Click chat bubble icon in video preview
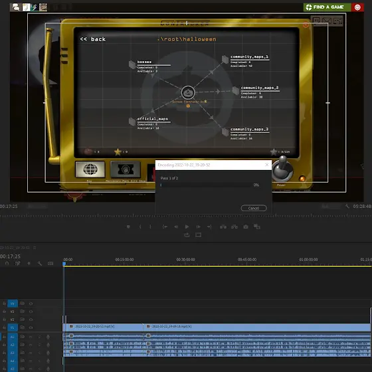This screenshot has height=372, width=372. pos(16,7)
